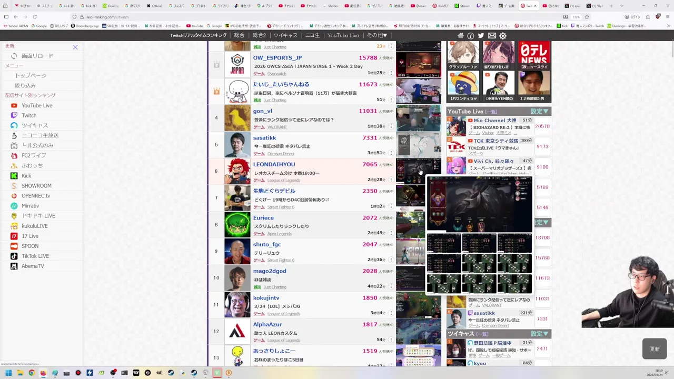Viewport: 674px width, 379px height.
Task: Open the OW_ESPORTS_JP channel link
Action: (x=277, y=58)
